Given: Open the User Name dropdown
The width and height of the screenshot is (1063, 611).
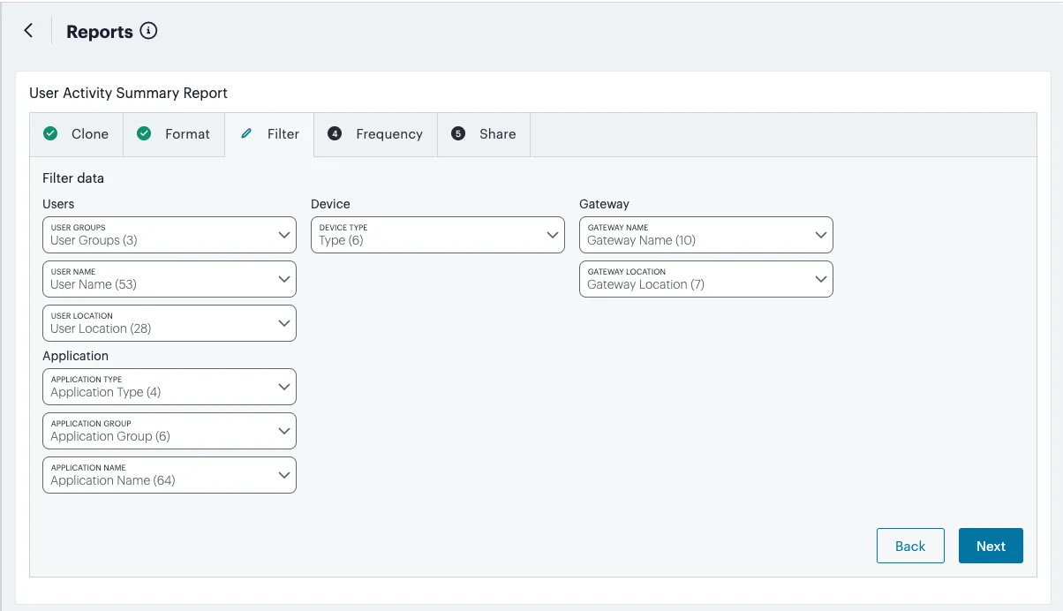Looking at the screenshot, I should click(170, 279).
